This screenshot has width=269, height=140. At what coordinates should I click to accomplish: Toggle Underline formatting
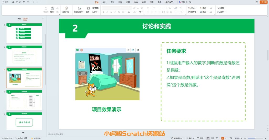111,12
